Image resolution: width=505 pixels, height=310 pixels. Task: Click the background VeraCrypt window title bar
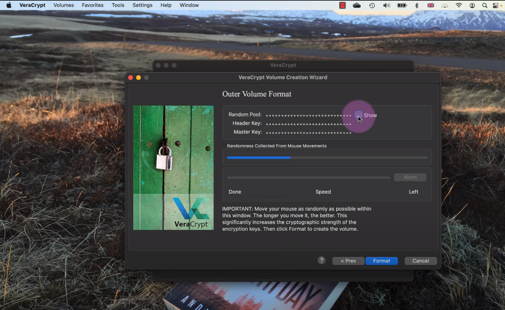click(283, 65)
